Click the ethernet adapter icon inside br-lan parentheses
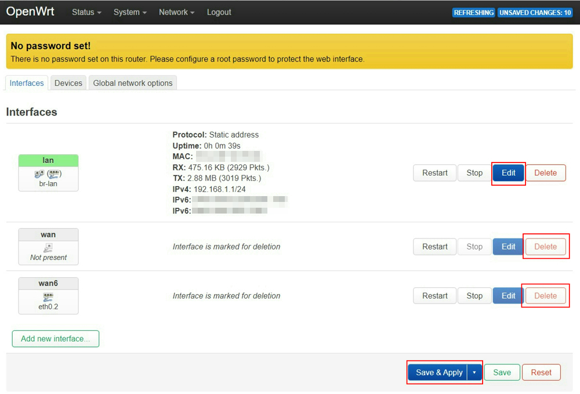This screenshot has width=580, height=394. 55,172
